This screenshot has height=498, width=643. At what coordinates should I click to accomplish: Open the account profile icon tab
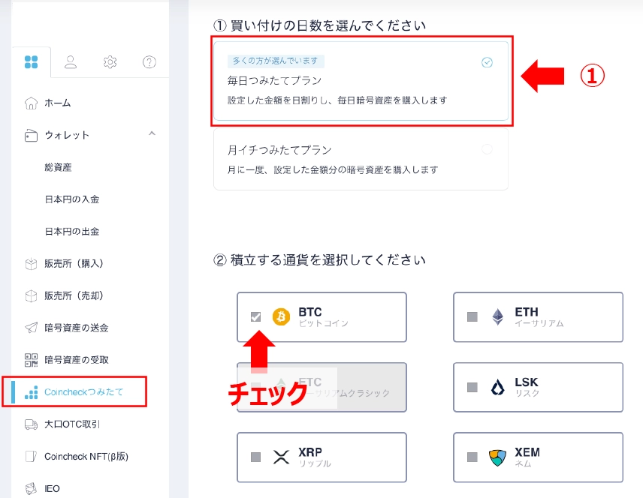pos(71,62)
